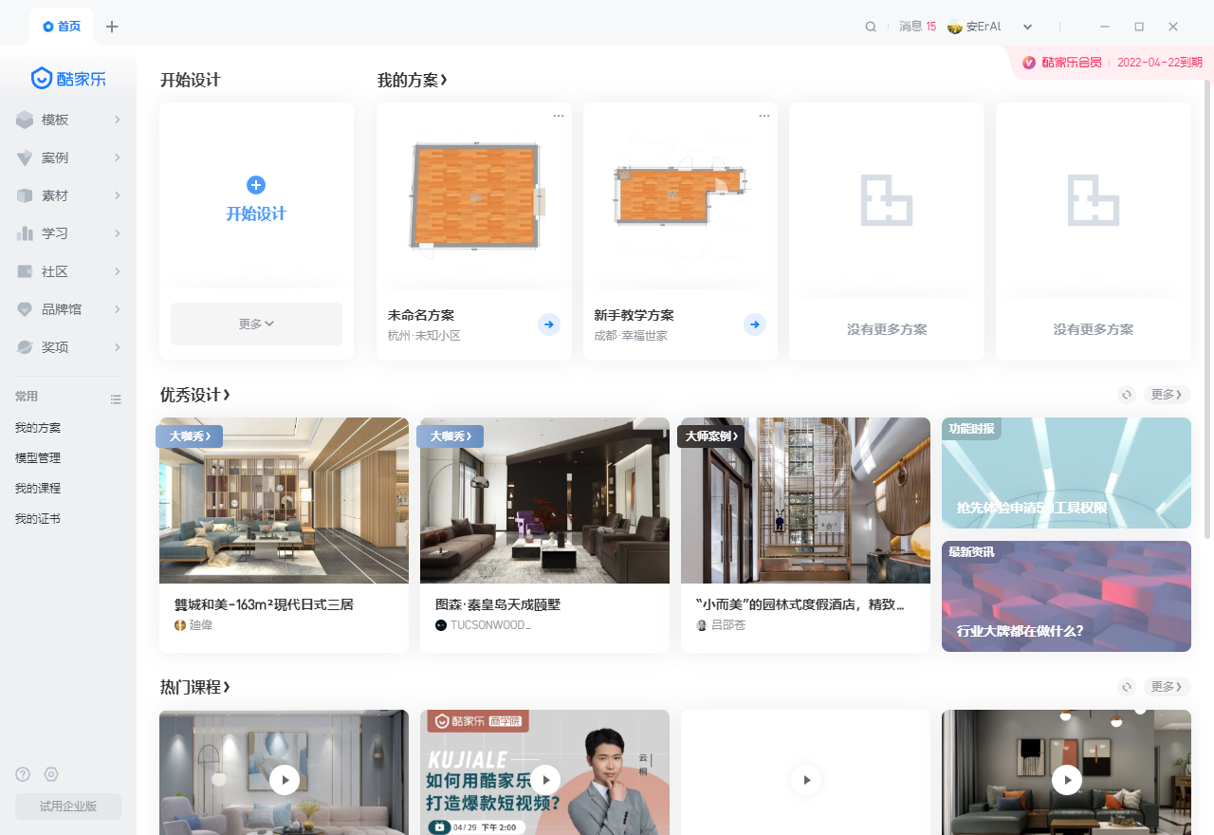
Task: Expand the 更多 dropdown under Start Design
Action: pyautogui.click(x=256, y=324)
